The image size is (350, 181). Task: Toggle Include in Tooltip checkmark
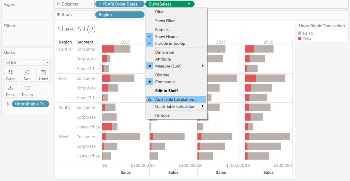point(150,43)
